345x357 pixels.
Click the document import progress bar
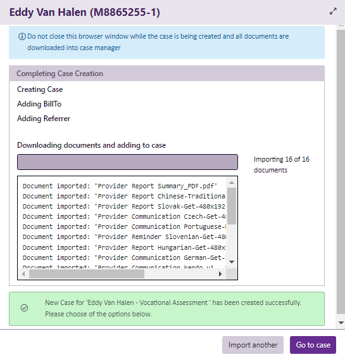pyautogui.click(x=127, y=162)
